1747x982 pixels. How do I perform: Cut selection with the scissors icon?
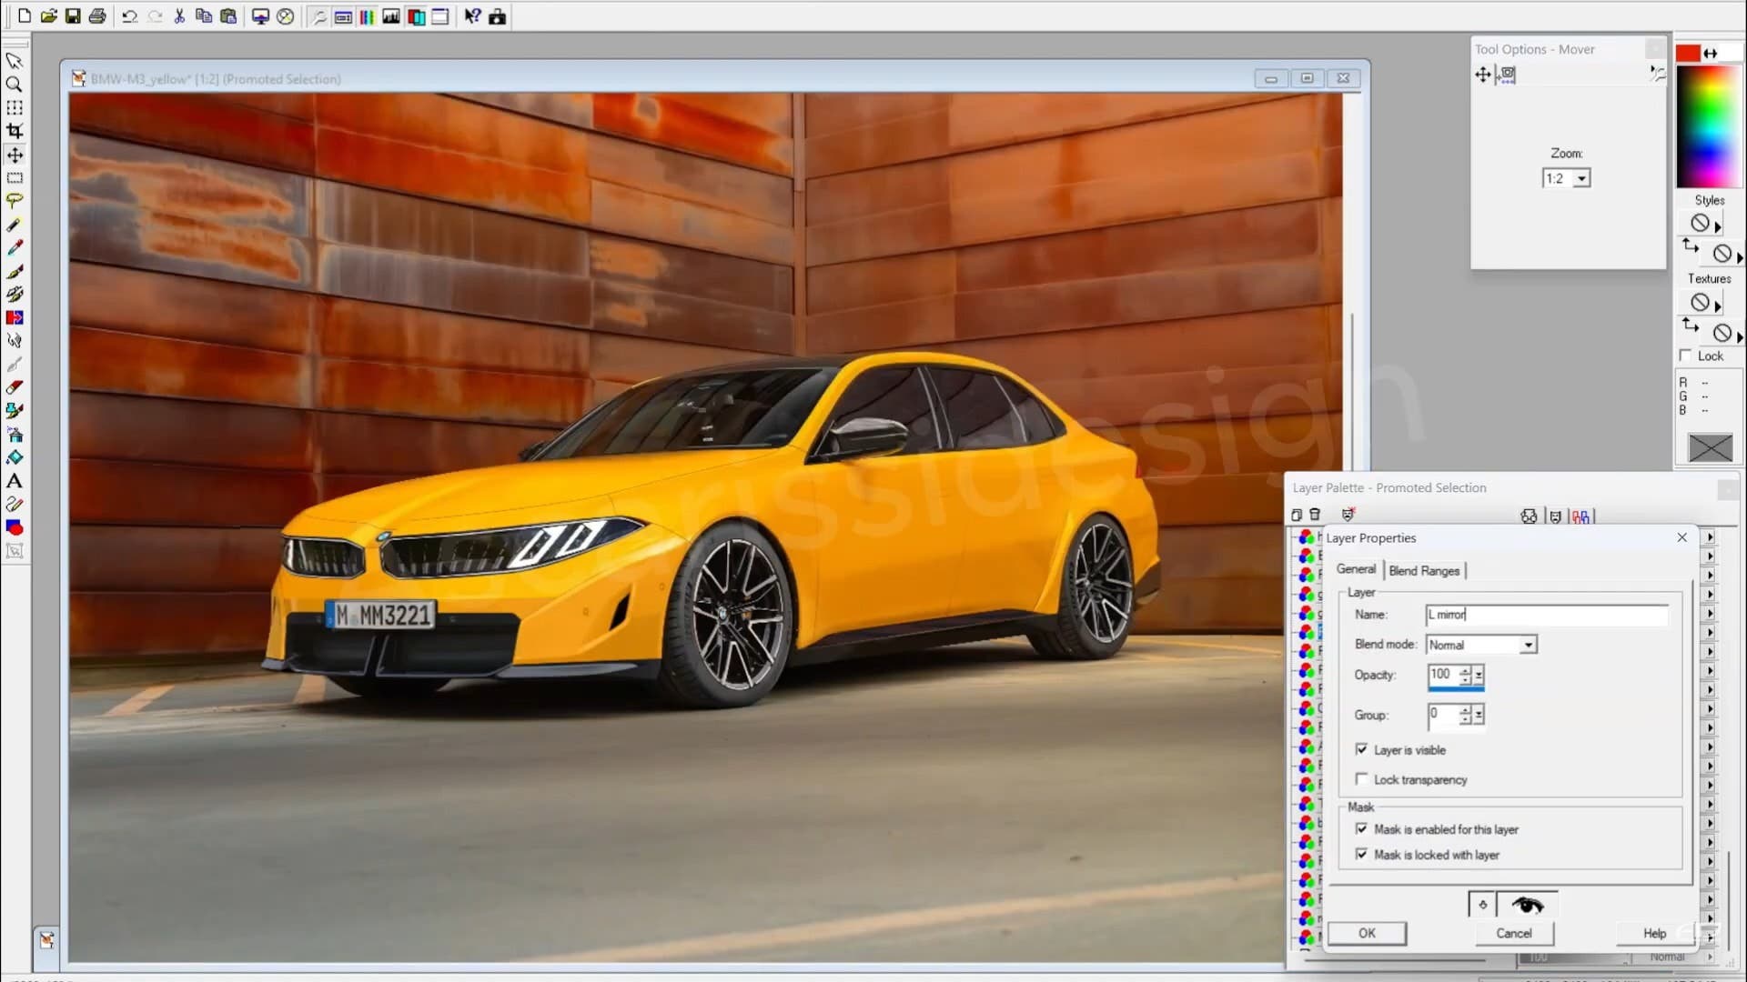[179, 16]
